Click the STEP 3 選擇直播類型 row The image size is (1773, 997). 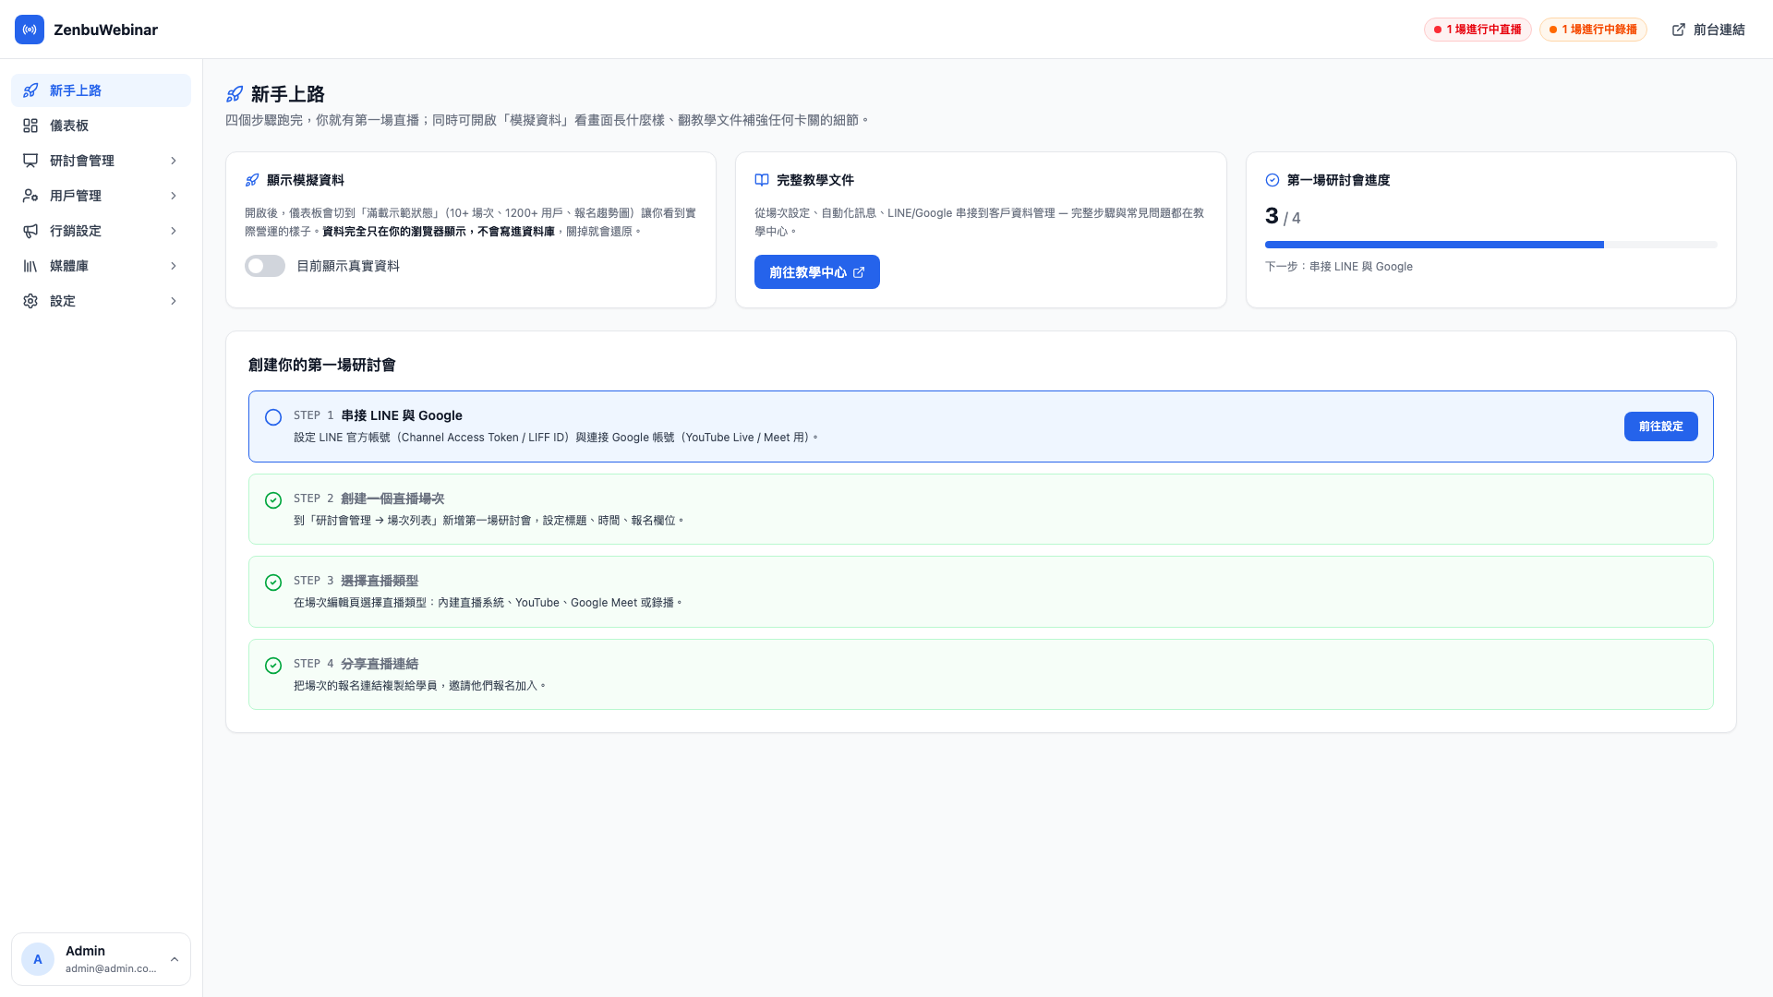click(x=981, y=592)
